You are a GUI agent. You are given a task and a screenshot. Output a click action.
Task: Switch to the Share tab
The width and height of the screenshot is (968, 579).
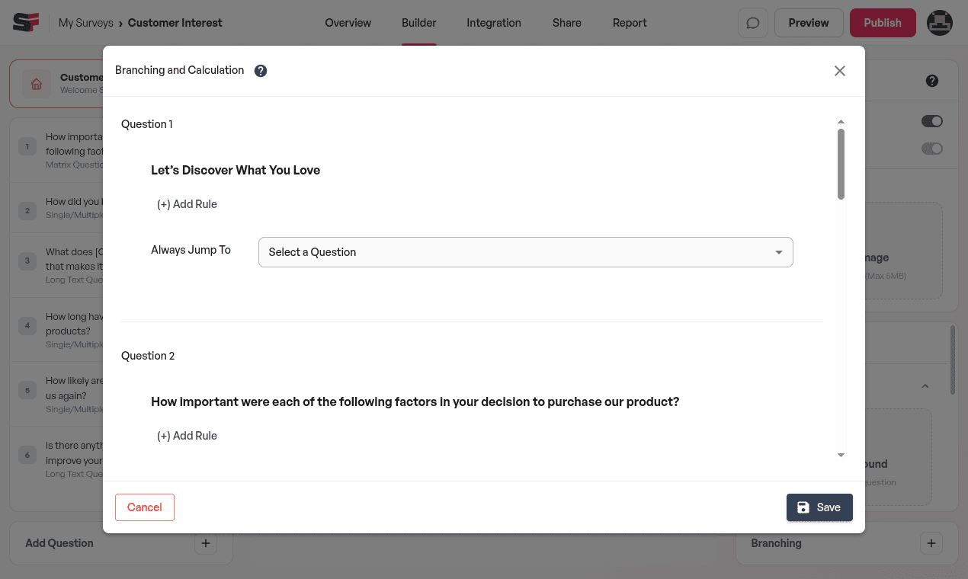tap(567, 23)
